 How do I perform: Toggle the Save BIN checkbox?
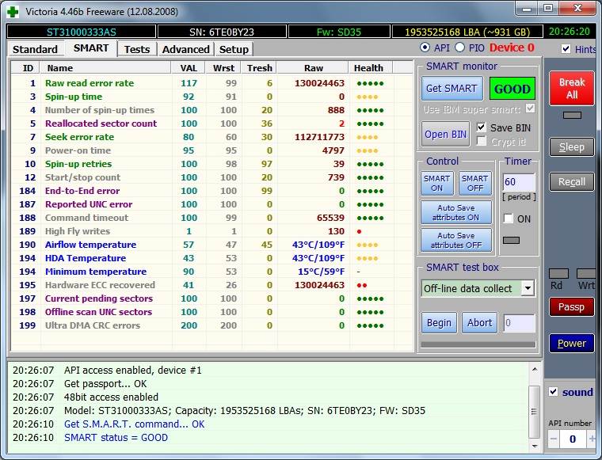click(482, 127)
